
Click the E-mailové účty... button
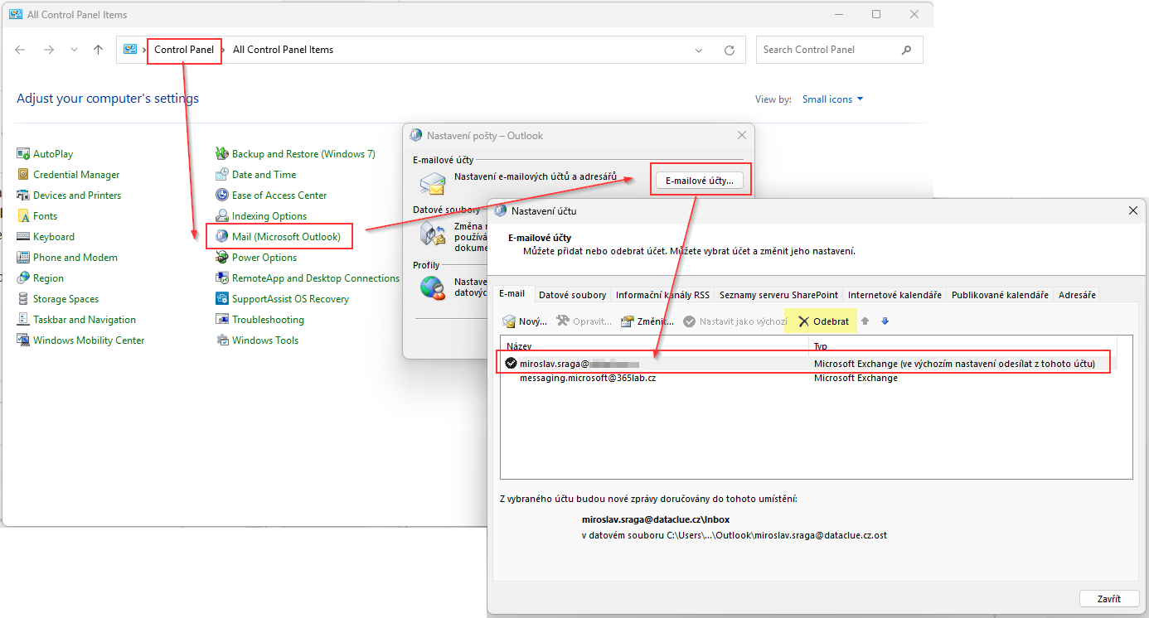click(700, 180)
